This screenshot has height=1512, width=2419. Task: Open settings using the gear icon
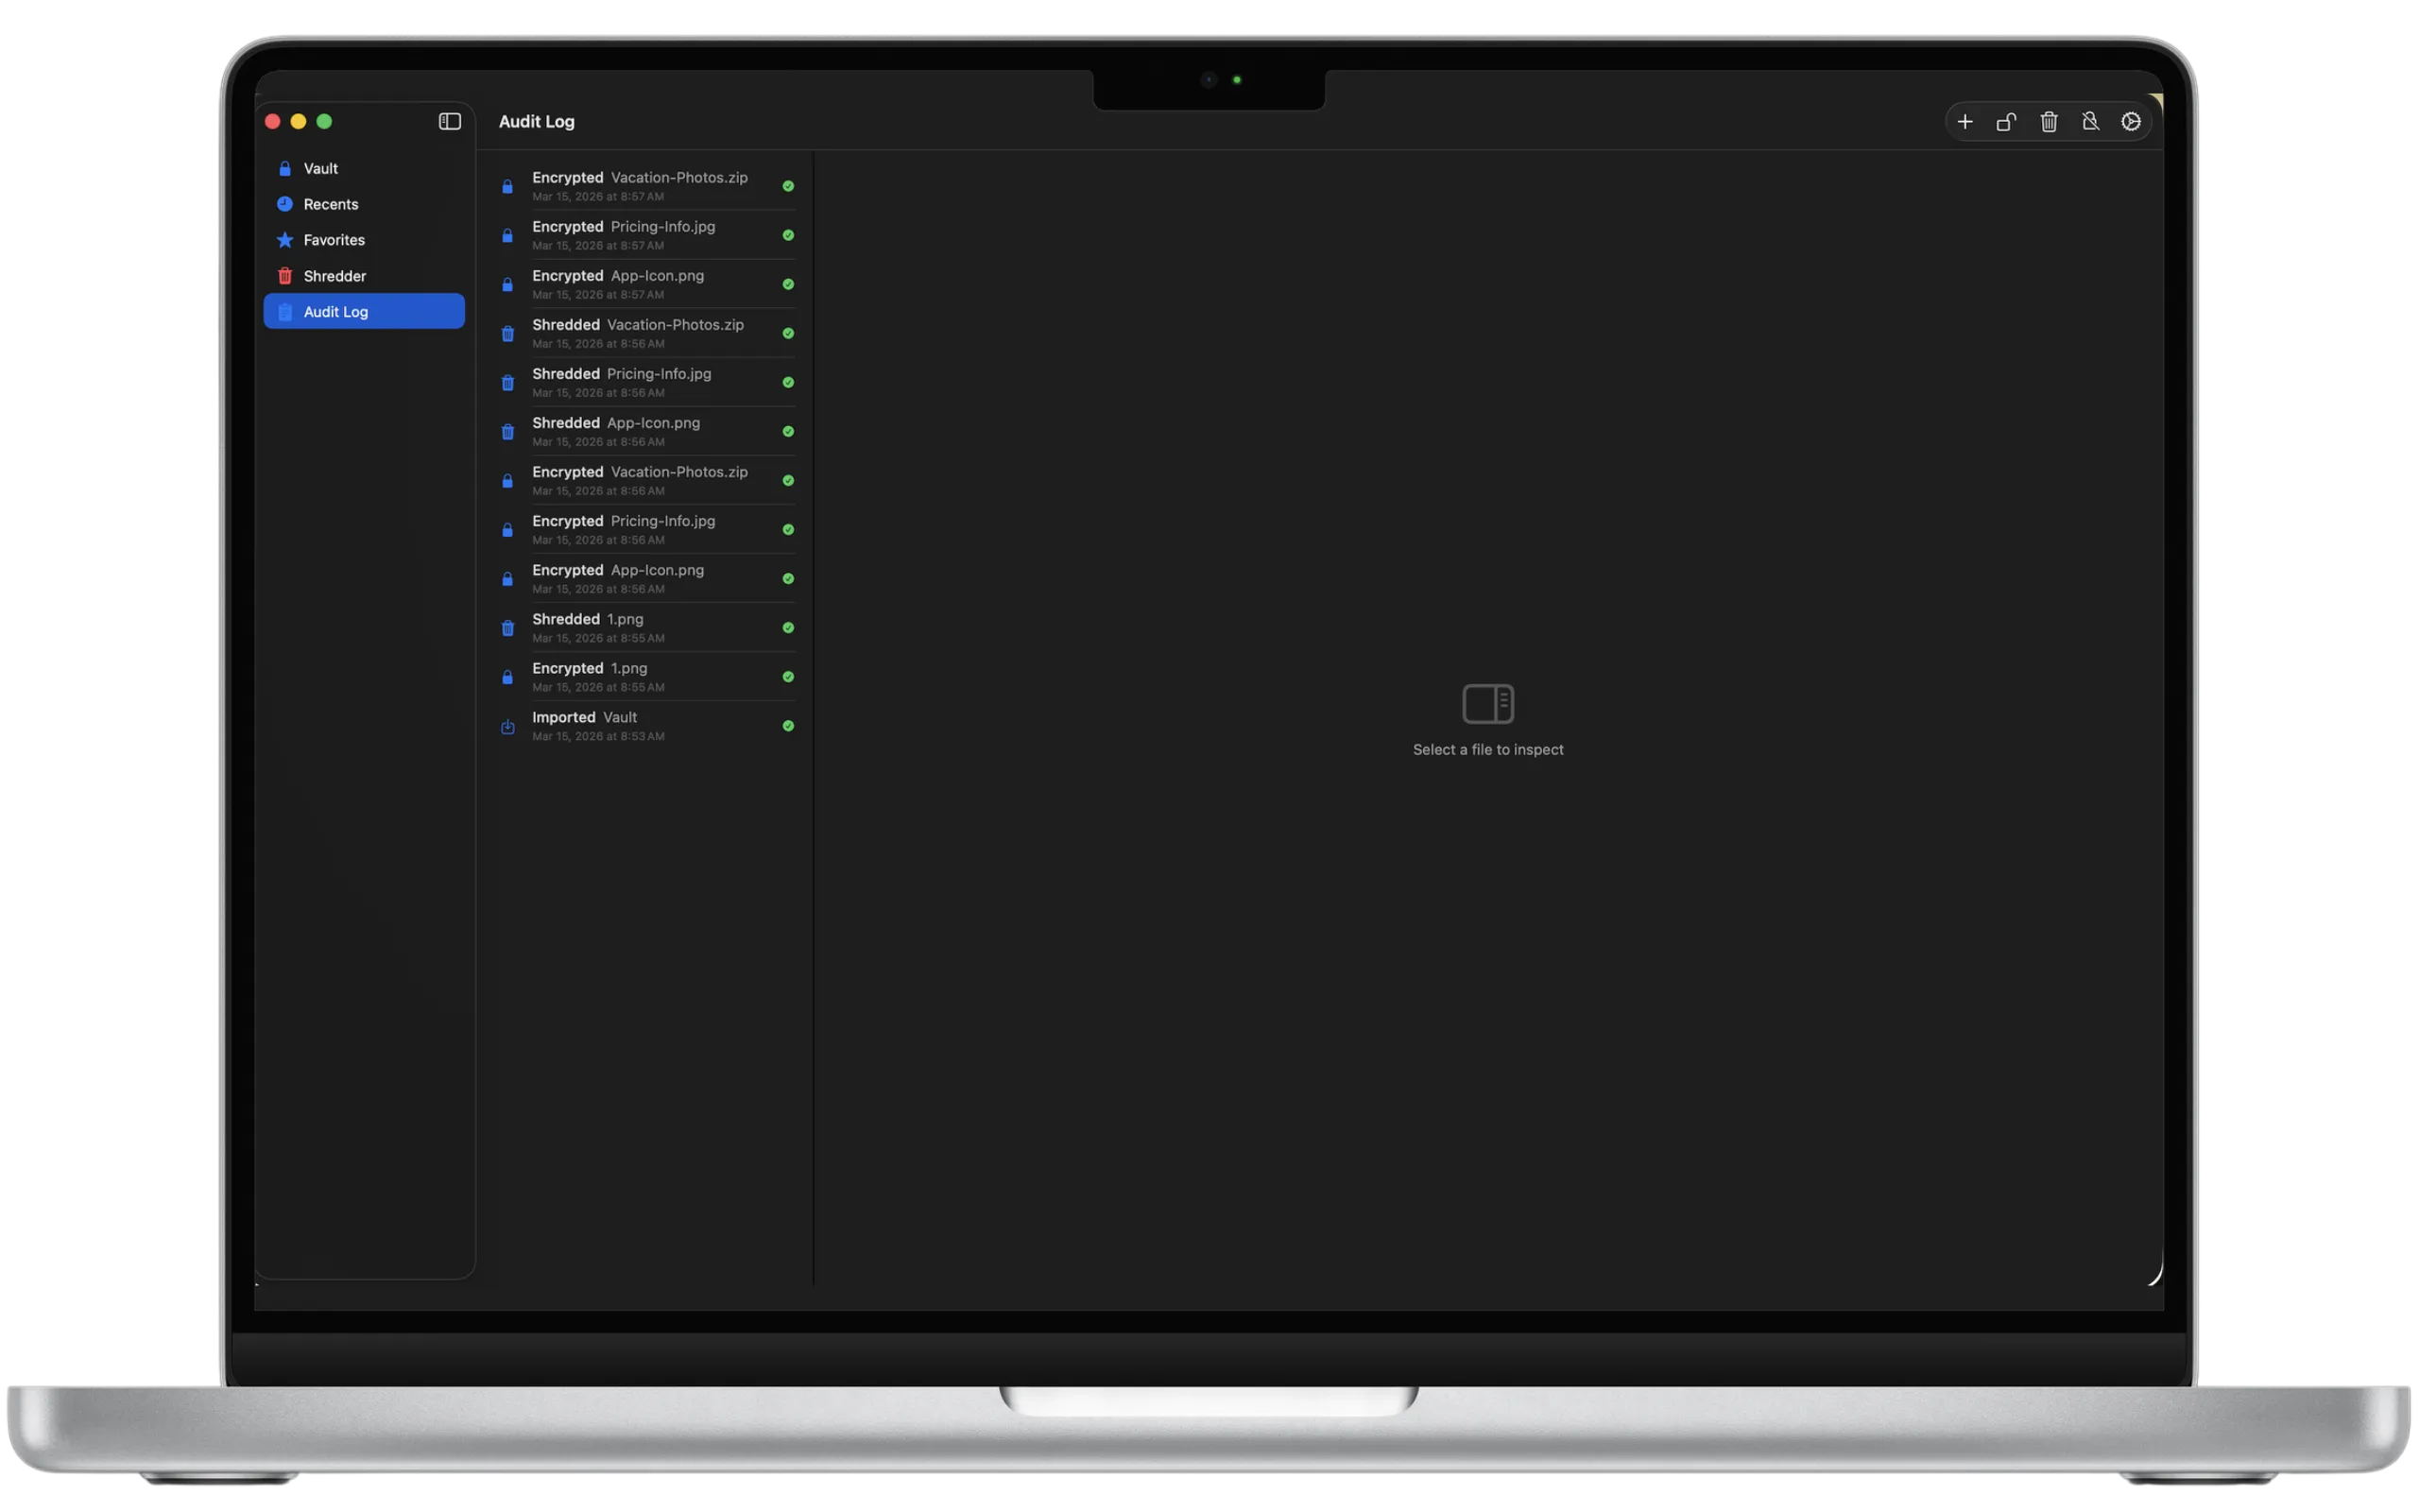[2131, 121]
